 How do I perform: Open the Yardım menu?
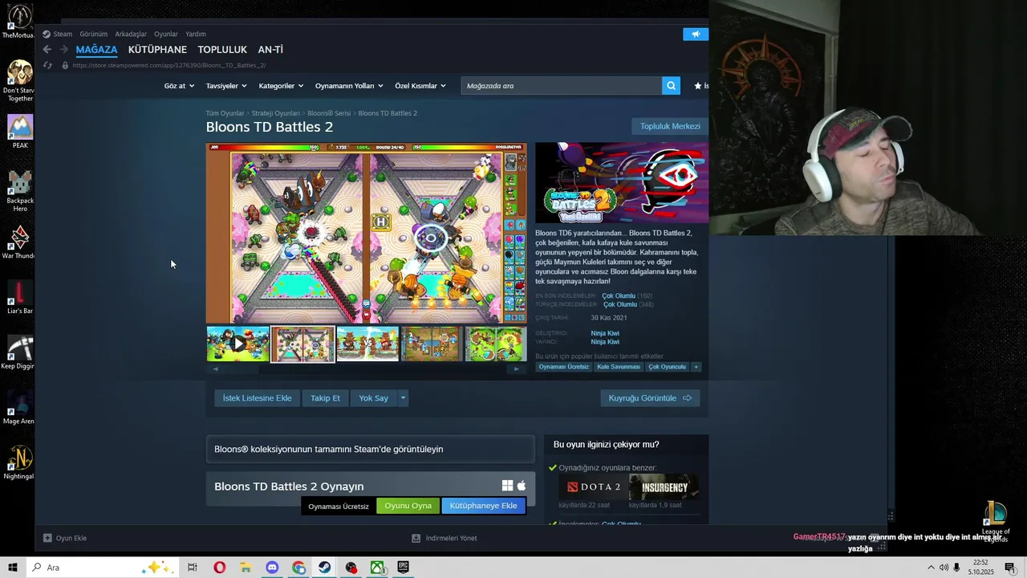[196, 34]
